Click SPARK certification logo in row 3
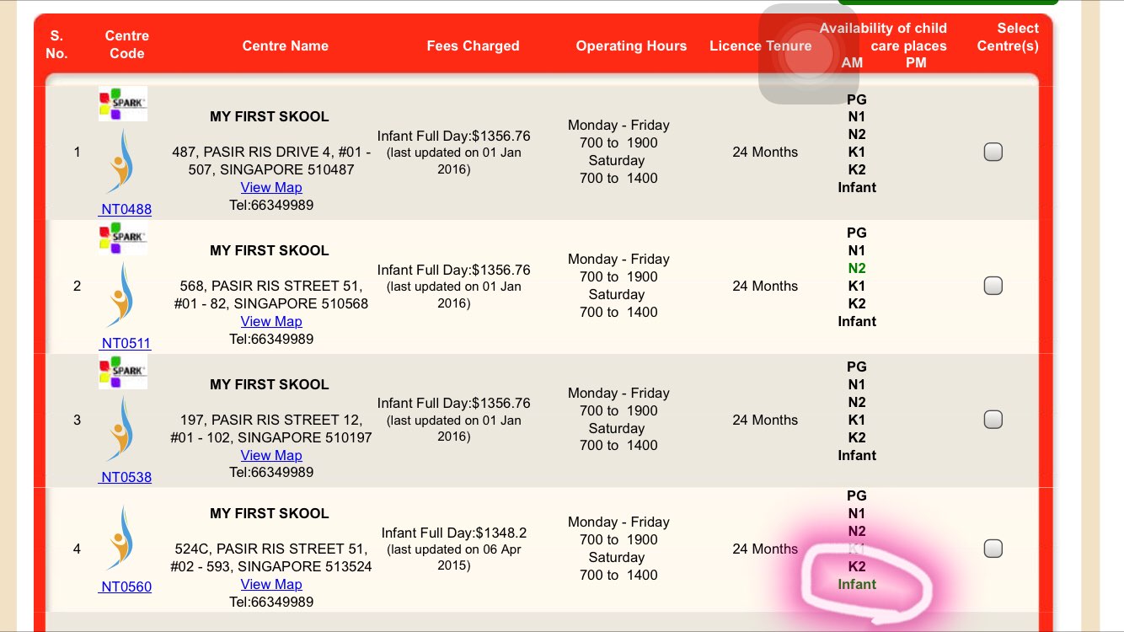Screen dimensions: 1124x632 coord(123,372)
